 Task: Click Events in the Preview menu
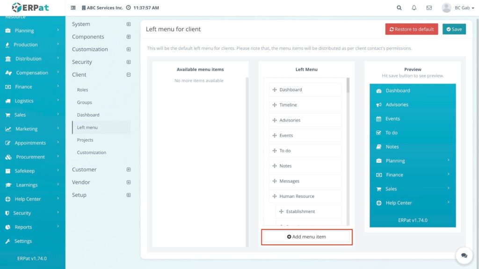coord(392,119)
